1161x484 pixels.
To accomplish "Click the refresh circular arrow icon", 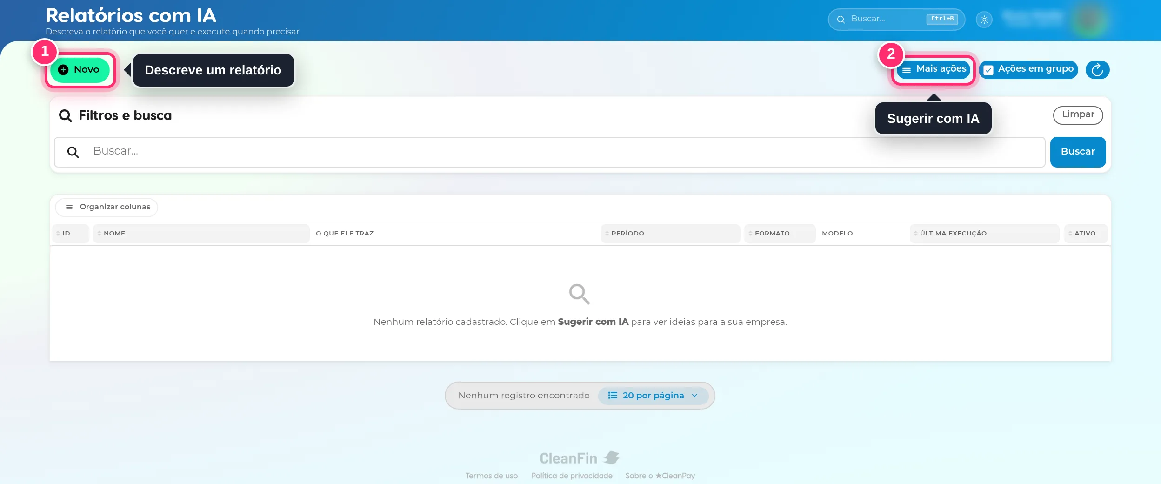I will pos(1097,70).
